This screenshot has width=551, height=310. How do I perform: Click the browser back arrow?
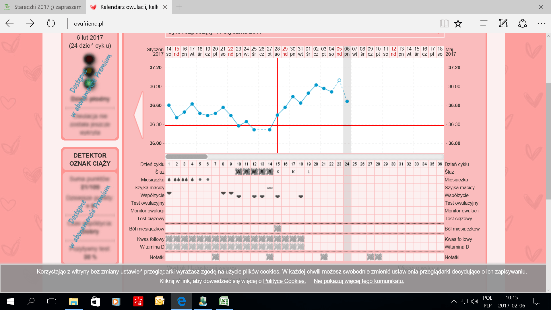click(x=10, y=23)
